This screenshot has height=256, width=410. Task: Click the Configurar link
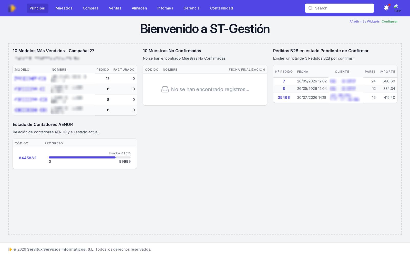coord(390,22)
